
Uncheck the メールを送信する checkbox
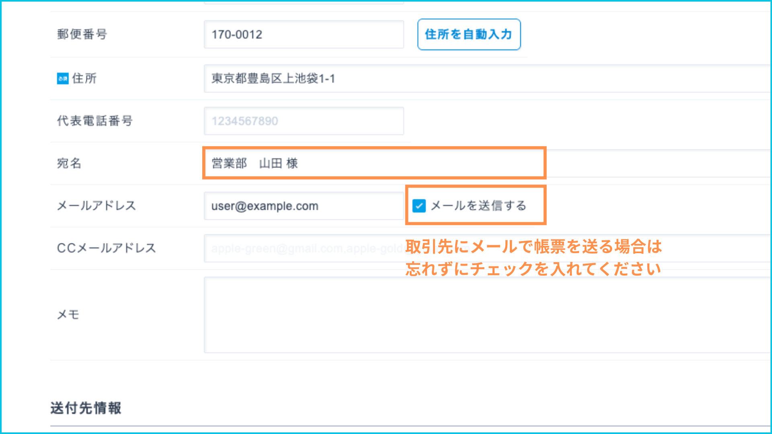[x=419, y=206]
